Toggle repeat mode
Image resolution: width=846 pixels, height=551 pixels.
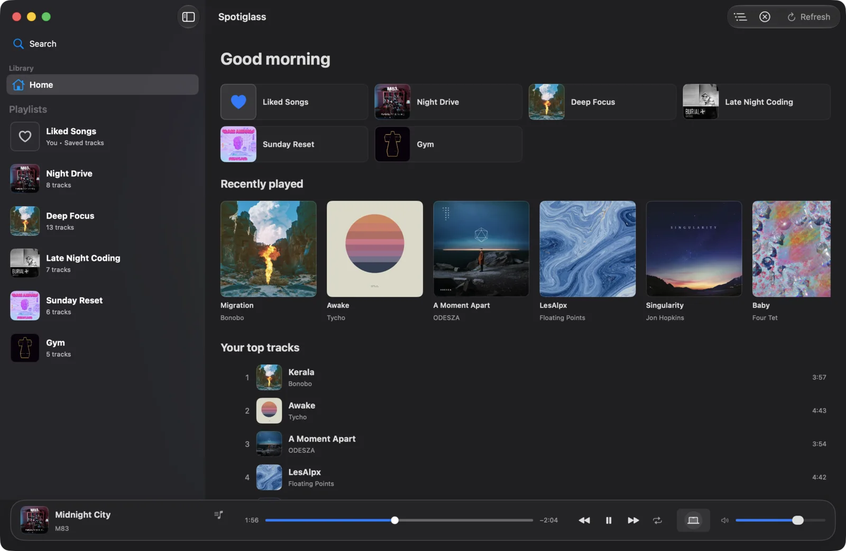657,520
